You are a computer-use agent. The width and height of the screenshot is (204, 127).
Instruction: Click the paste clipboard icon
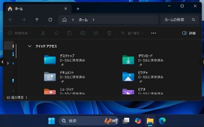point(69,33)
